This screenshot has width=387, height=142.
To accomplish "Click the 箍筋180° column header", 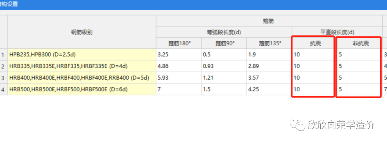I will click(179, 43).
